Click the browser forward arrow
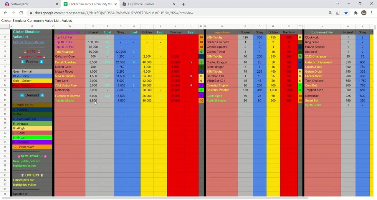Screen dimensions: 377x200 click(x=13, y=13)
